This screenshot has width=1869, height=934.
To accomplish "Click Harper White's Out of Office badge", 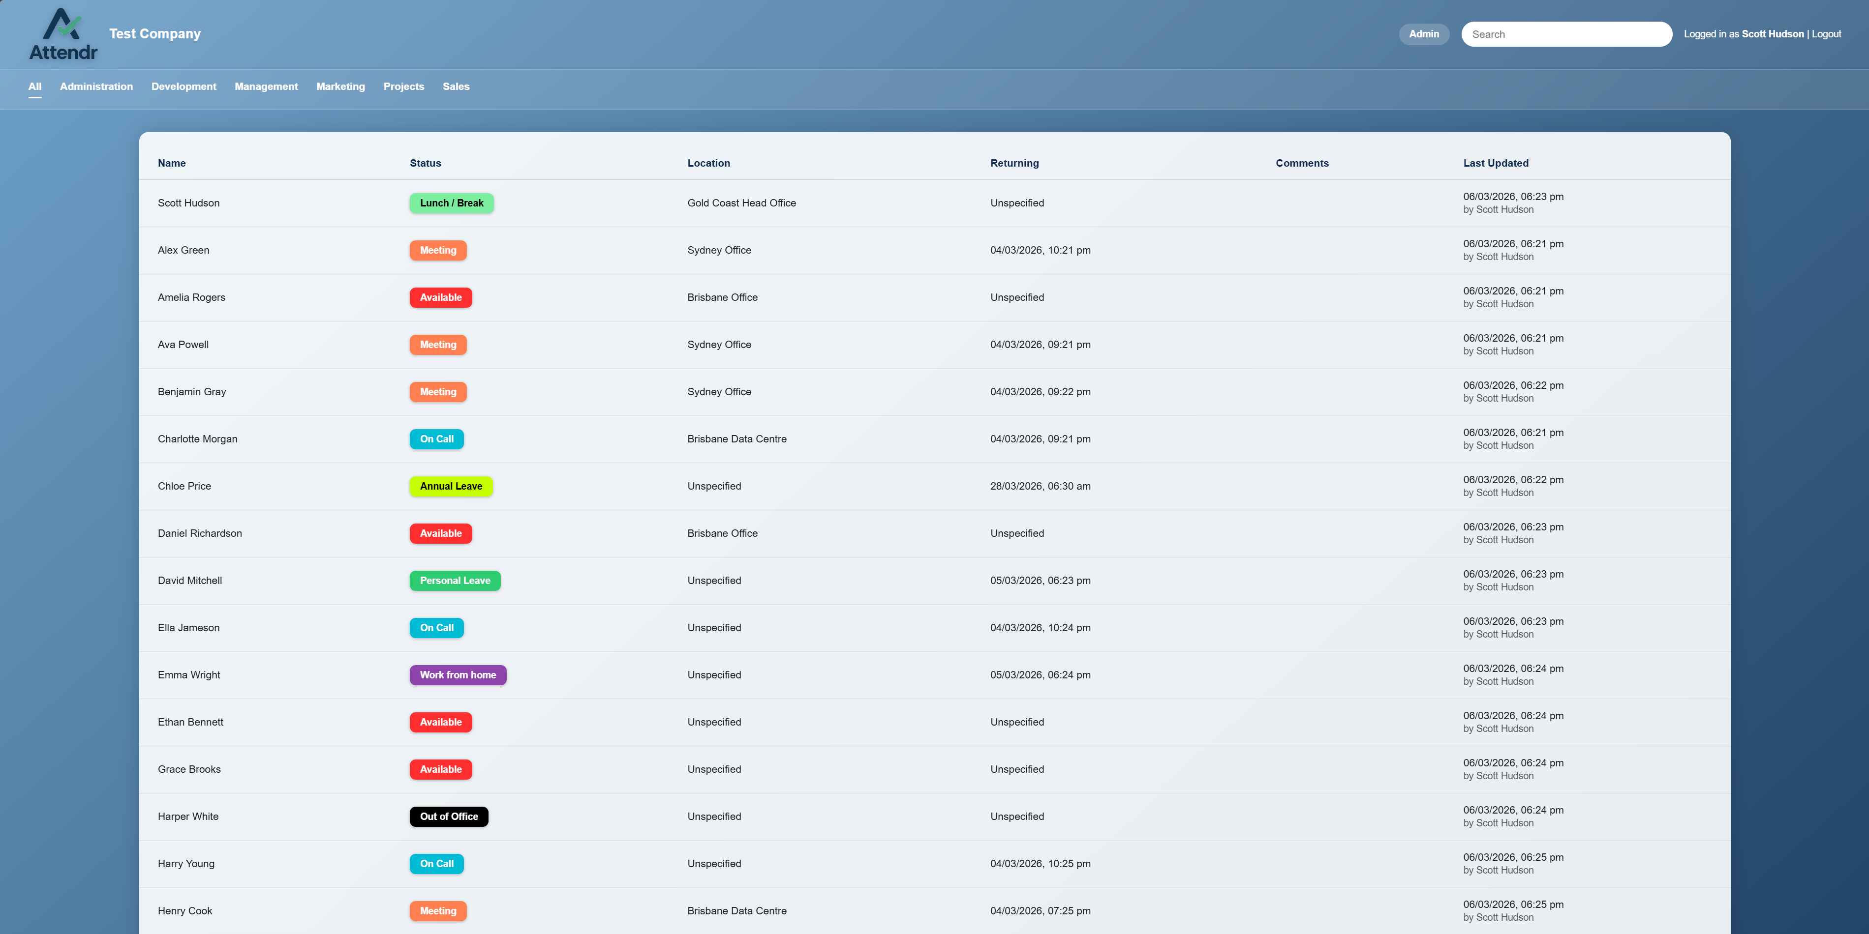I will pyautogui.click(x=448, y=816).
